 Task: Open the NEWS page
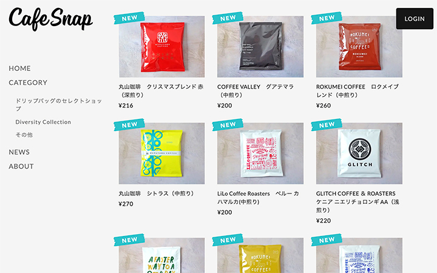tap(19, 152)
